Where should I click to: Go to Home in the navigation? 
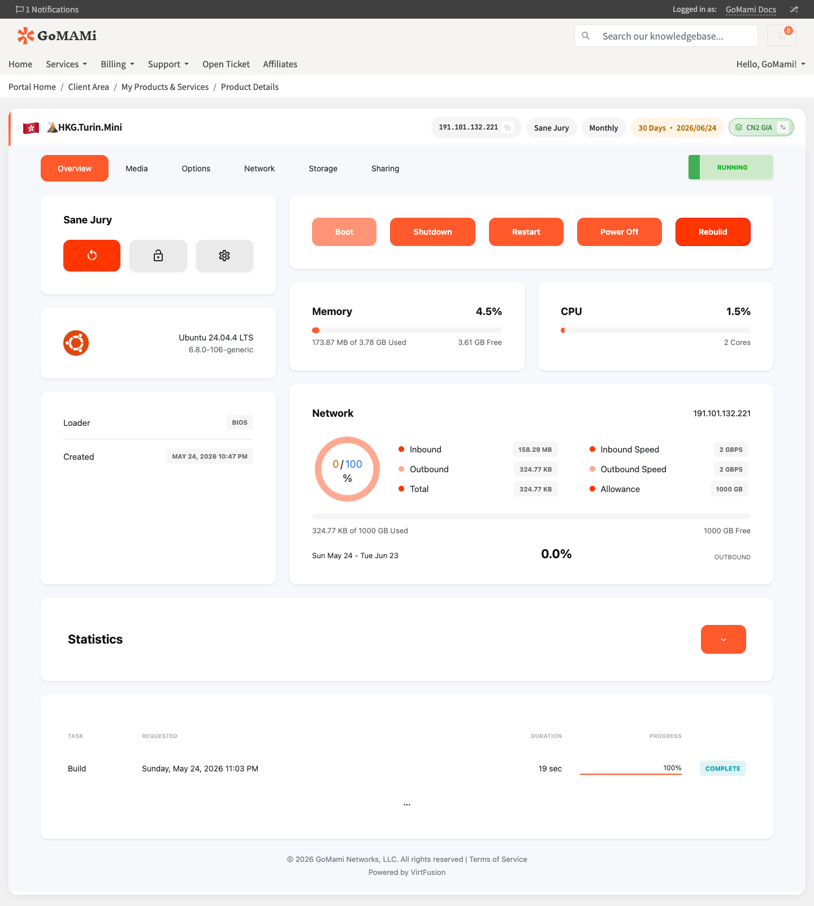click(x=20, y=64)
